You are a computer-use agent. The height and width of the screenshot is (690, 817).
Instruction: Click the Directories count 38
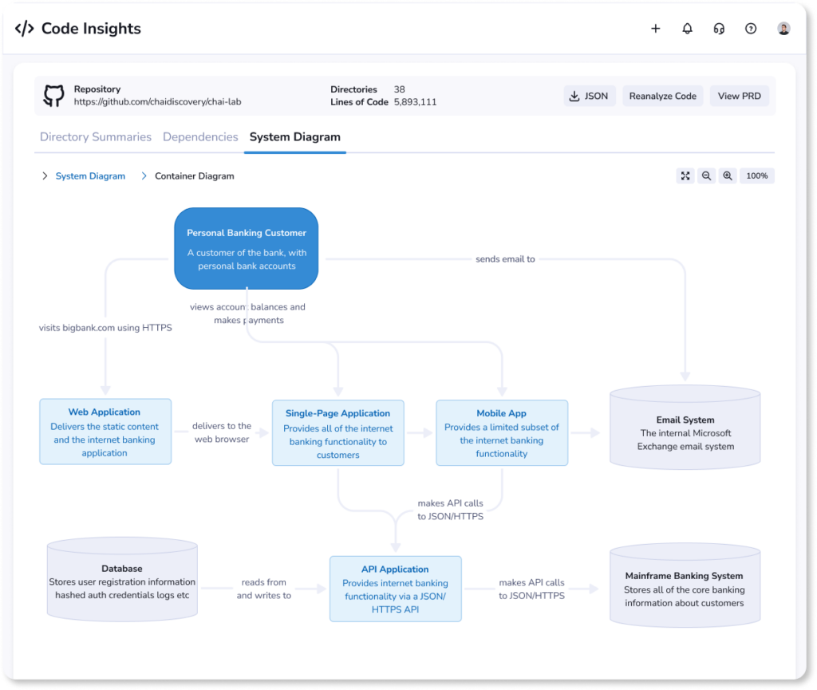[x=399, y=89]
